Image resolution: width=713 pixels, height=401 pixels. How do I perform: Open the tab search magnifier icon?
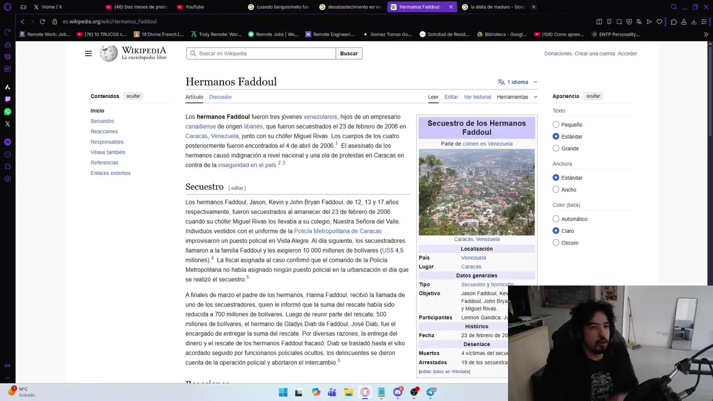[673, 7]
